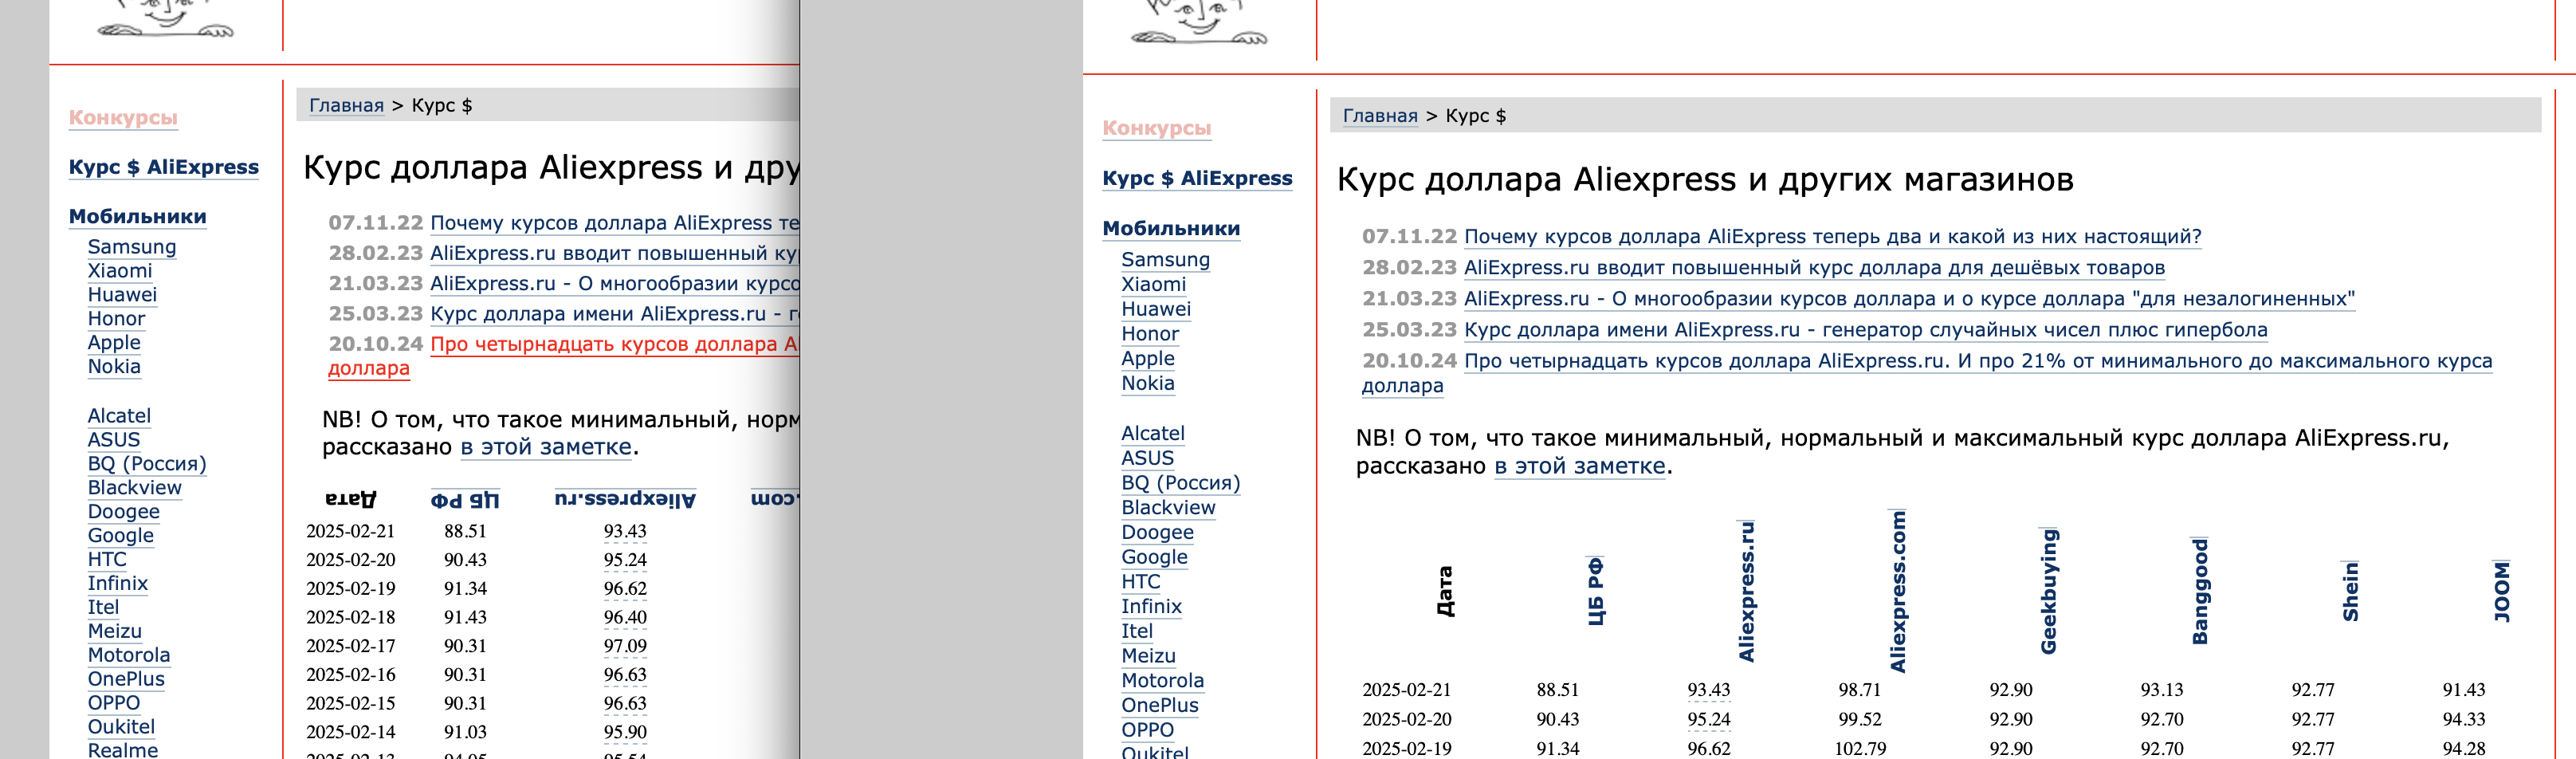Select Nokia in right page sidebar
This screenshot has width=2576, height=759.
pos(1148,383)
